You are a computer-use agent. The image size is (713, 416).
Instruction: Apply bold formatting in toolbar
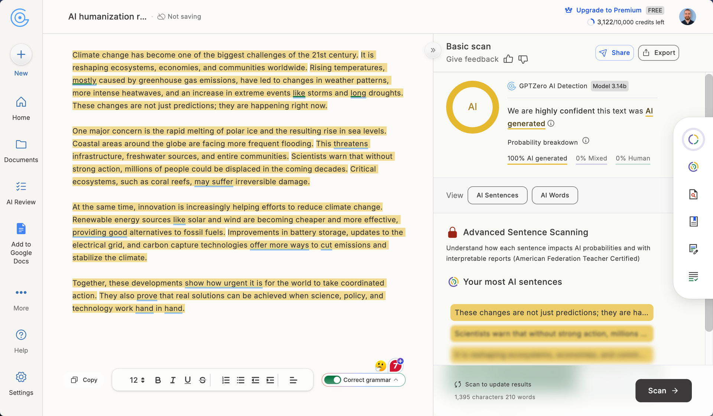[x=158, y=380]
